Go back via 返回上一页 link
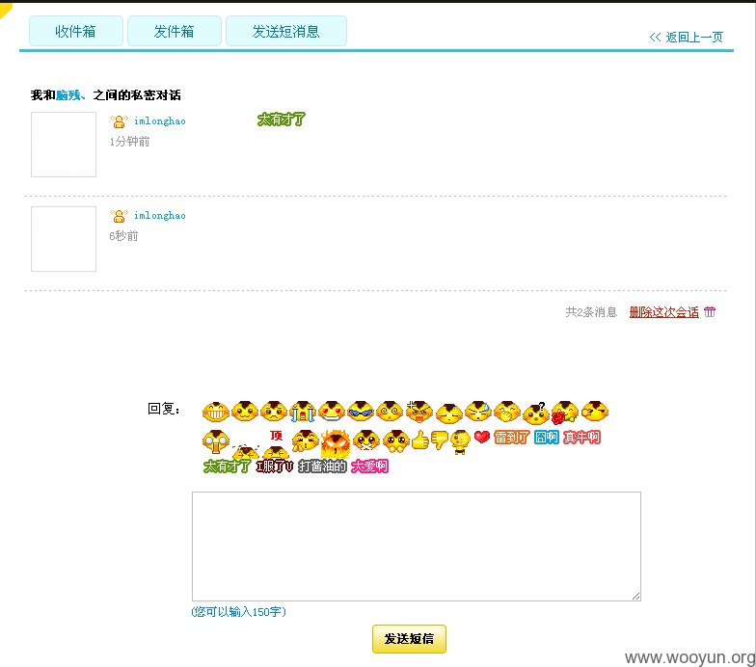This screenshot has height=667, width=756. [x=687, y=37]
